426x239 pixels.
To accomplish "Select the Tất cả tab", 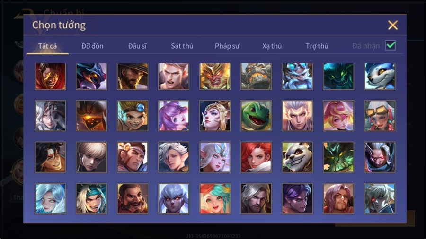I will (47, 46).
